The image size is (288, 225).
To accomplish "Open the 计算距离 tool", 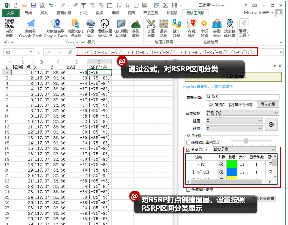I will pos(151,28).
